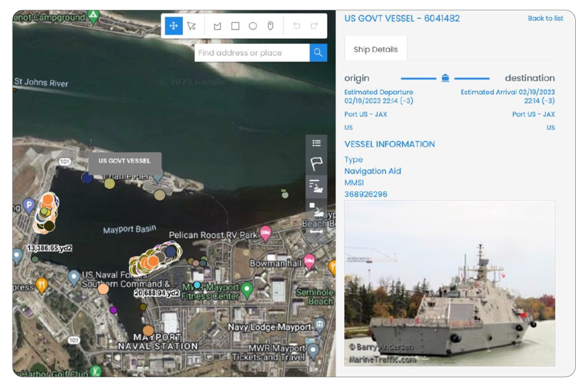The width and height of the screenshot is (588, 387).
Task: Click the green MWR Mayport Fitness Center pin
Action: click(247, 290)
